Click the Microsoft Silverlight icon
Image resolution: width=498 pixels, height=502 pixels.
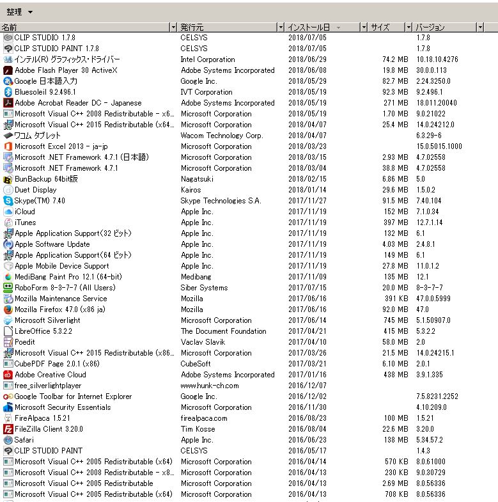coord(8,320)
